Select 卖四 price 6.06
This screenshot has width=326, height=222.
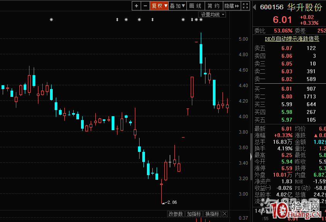[287, 56]
